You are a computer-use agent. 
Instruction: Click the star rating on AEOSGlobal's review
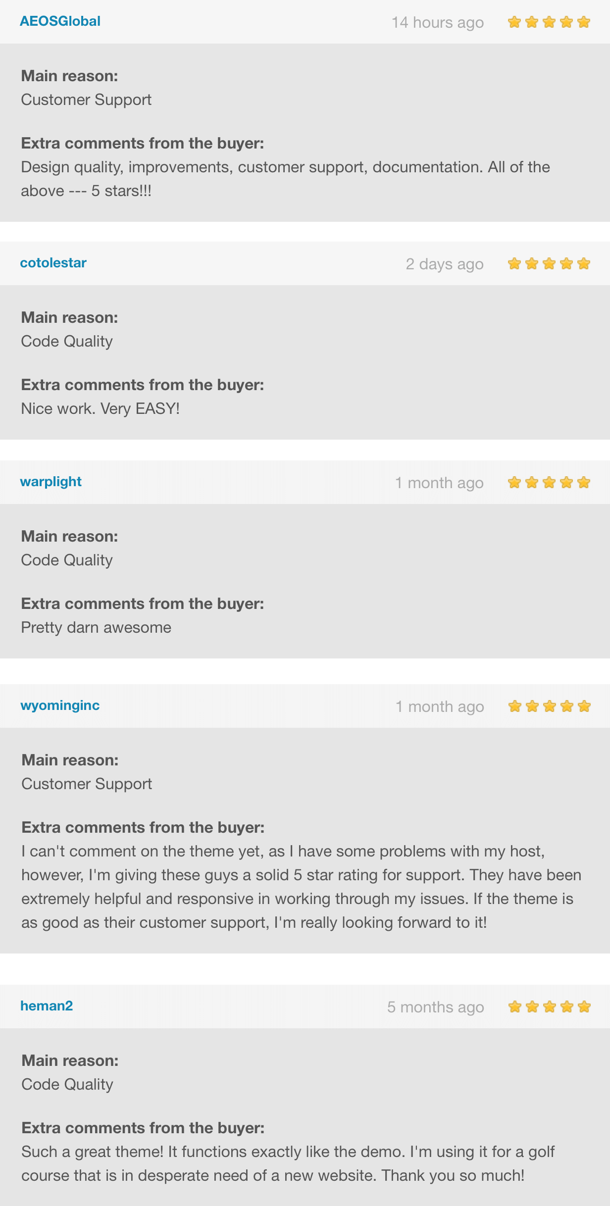point(549,22)
